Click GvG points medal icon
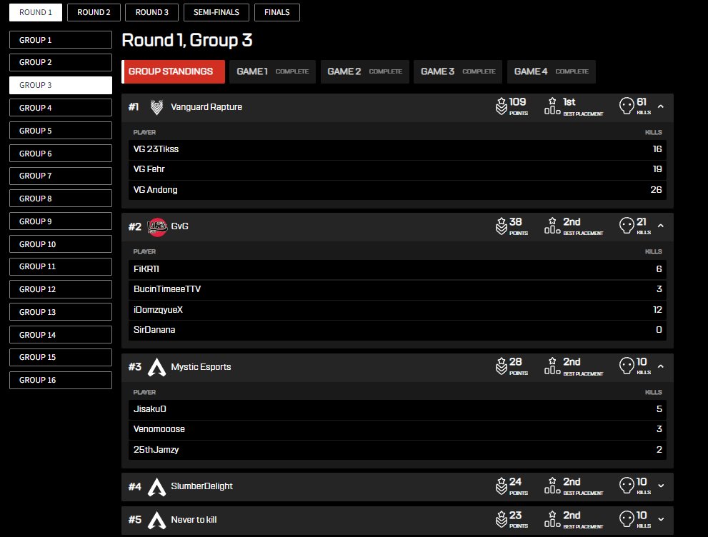 tap(502, 226)
